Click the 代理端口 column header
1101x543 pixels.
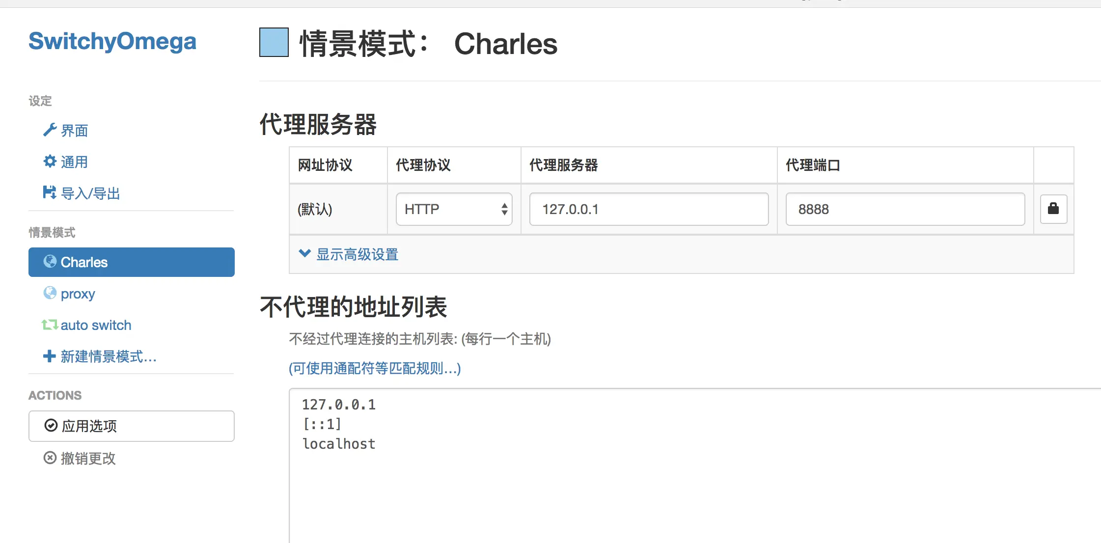(813, 165)
